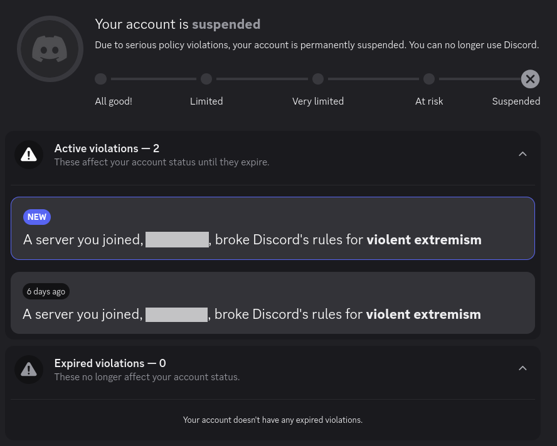Screen dimensions: 557x446
Task: Click the At risk status dot
Action: (x=429, y=79)
